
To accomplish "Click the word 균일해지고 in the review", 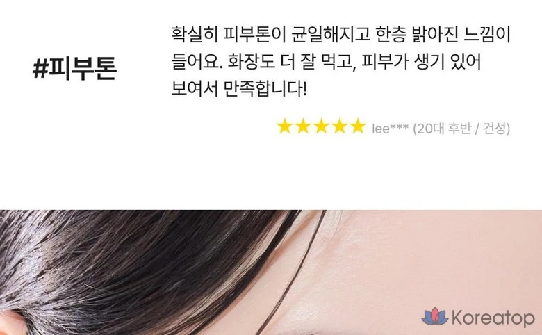I will 331,34.
